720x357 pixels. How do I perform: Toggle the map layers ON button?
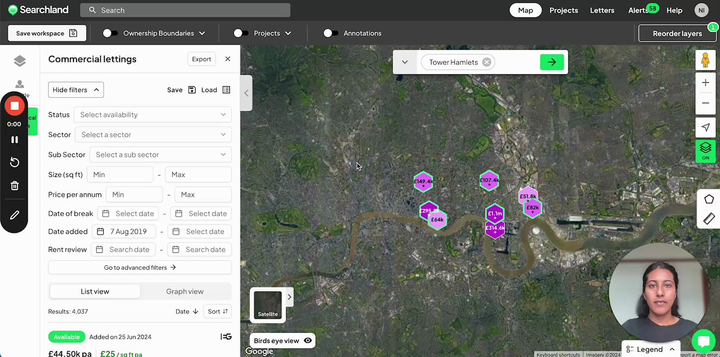click(x=705, y=150)
